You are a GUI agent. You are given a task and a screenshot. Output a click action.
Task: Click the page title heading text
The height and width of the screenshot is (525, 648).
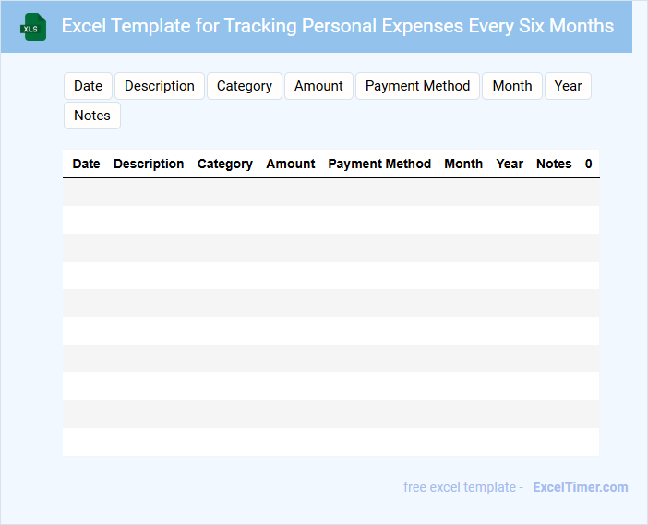pos(338,26)
